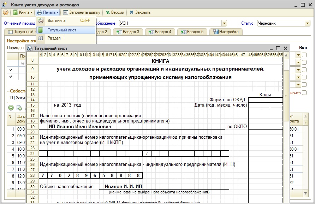Choose Вся книга in the Печать menu
315x204 pixels.
[x=66, y=20]
